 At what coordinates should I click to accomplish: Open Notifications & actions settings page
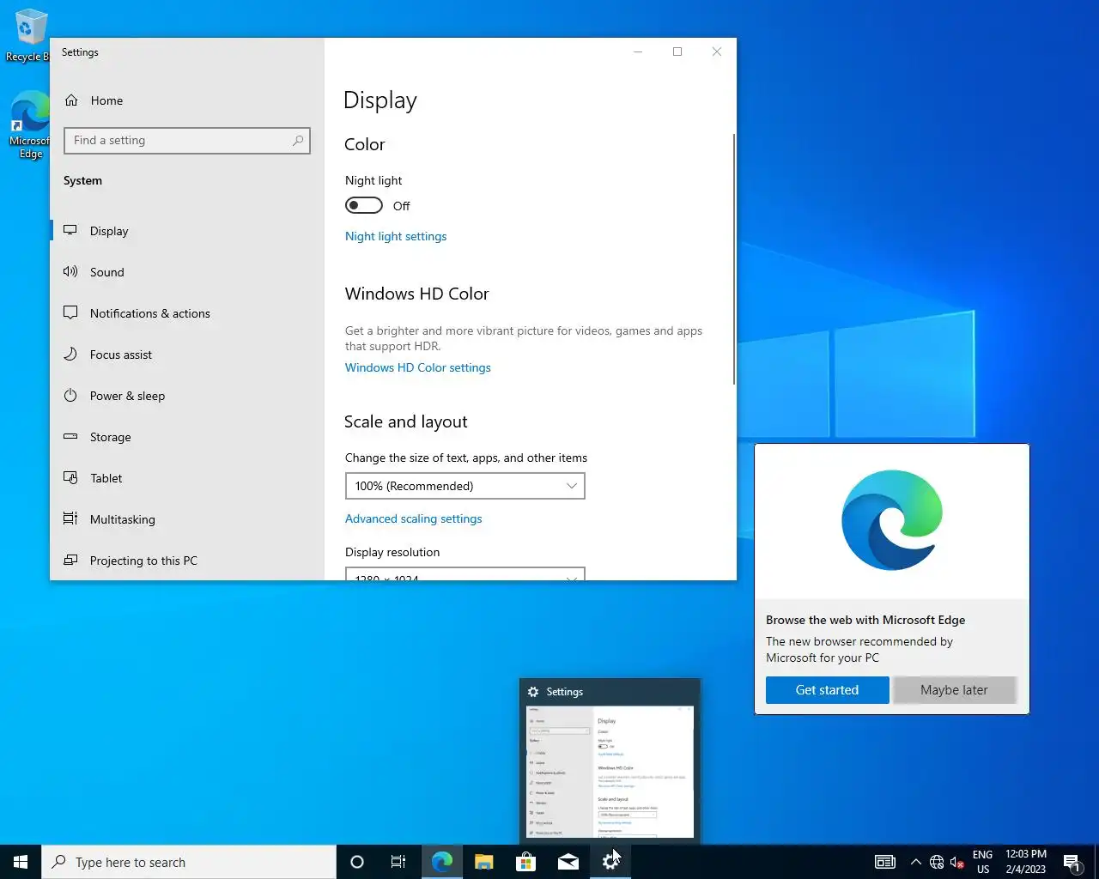pos(150,313)
